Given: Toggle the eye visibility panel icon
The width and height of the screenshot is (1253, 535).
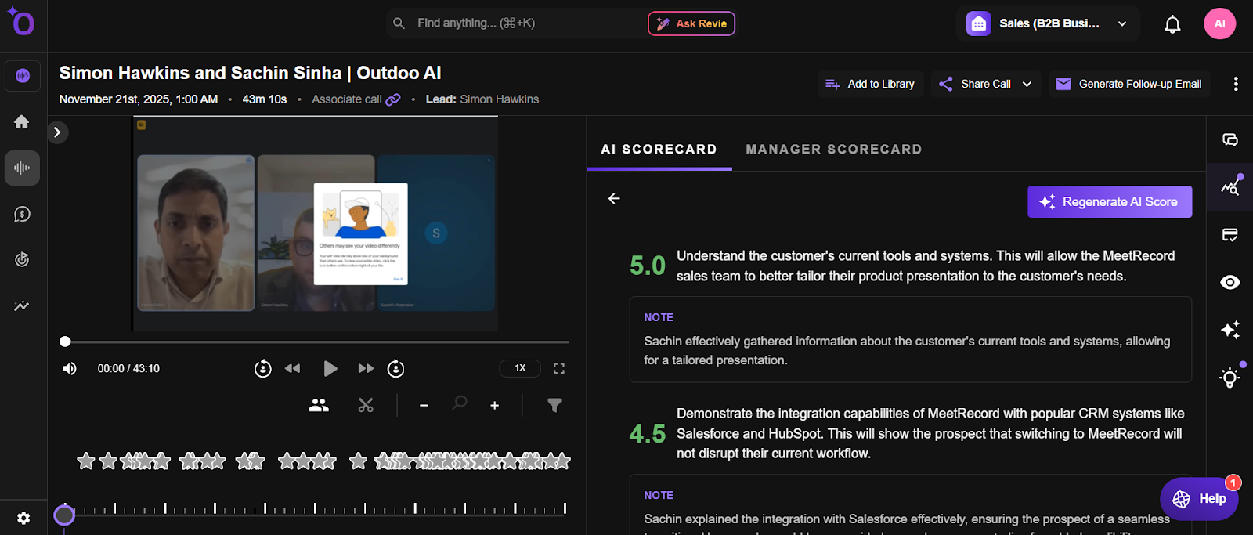Looking at the screenshot, I should (1230, 282).
